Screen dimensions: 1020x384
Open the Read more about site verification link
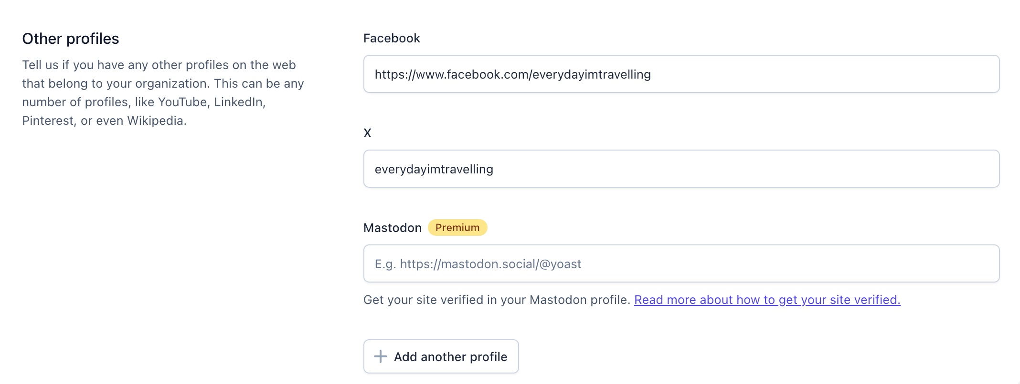(767, 300)
